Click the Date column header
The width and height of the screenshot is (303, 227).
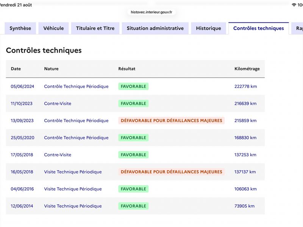[x=16, y=69]
